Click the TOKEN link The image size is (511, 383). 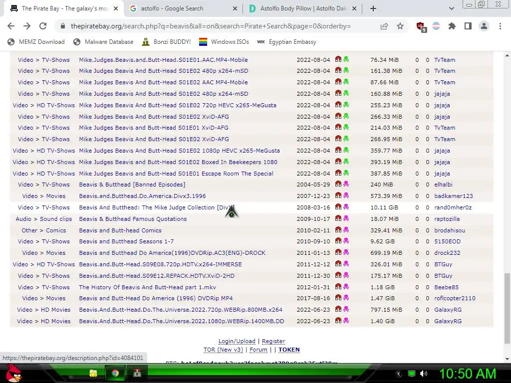point(289,350)
